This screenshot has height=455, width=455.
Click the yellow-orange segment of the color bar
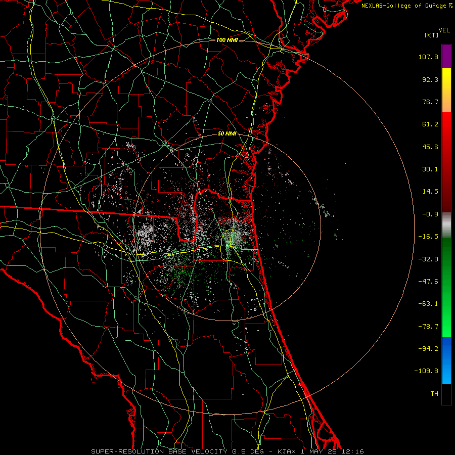pos(446,90)
